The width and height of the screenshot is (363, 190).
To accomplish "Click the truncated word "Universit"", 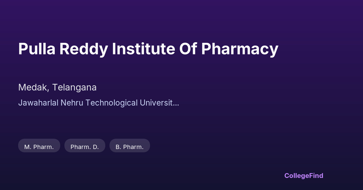I will (156, 103).
